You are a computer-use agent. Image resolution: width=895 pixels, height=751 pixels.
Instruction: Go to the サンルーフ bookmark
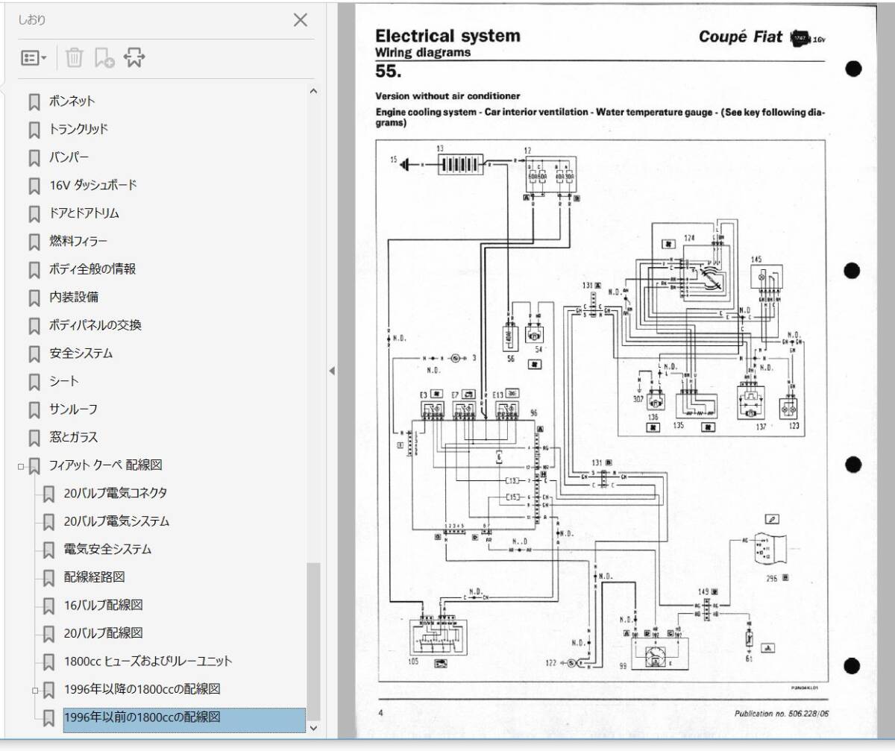[74, 409]
